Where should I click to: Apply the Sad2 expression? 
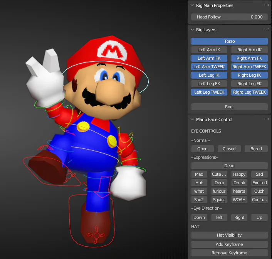199,200
